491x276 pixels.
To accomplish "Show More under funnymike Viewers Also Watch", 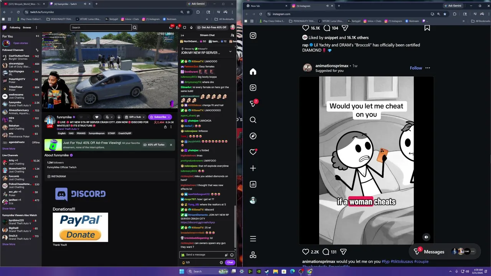I will (9, 244).
